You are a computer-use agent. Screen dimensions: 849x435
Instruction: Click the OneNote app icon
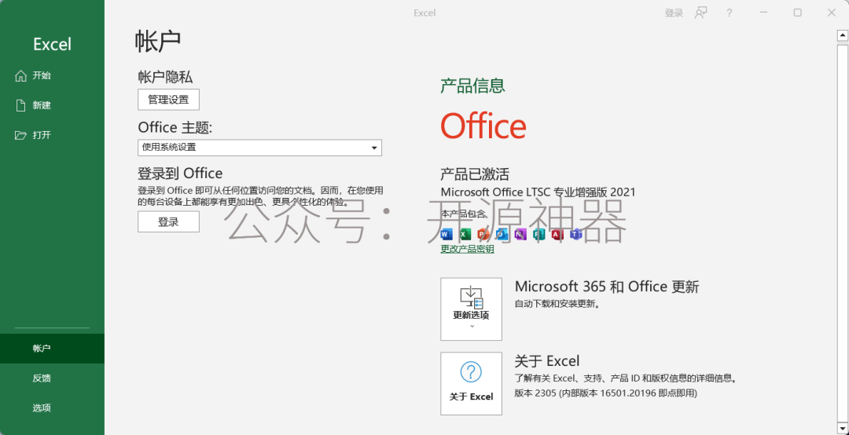[x=520, y=234]
